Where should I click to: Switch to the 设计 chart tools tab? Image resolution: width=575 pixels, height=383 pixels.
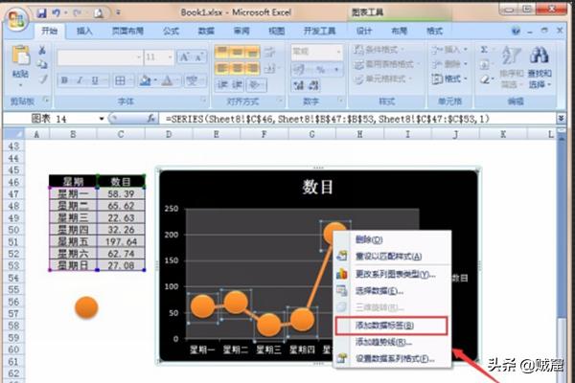pyautogui.click(x=364, y=32)
